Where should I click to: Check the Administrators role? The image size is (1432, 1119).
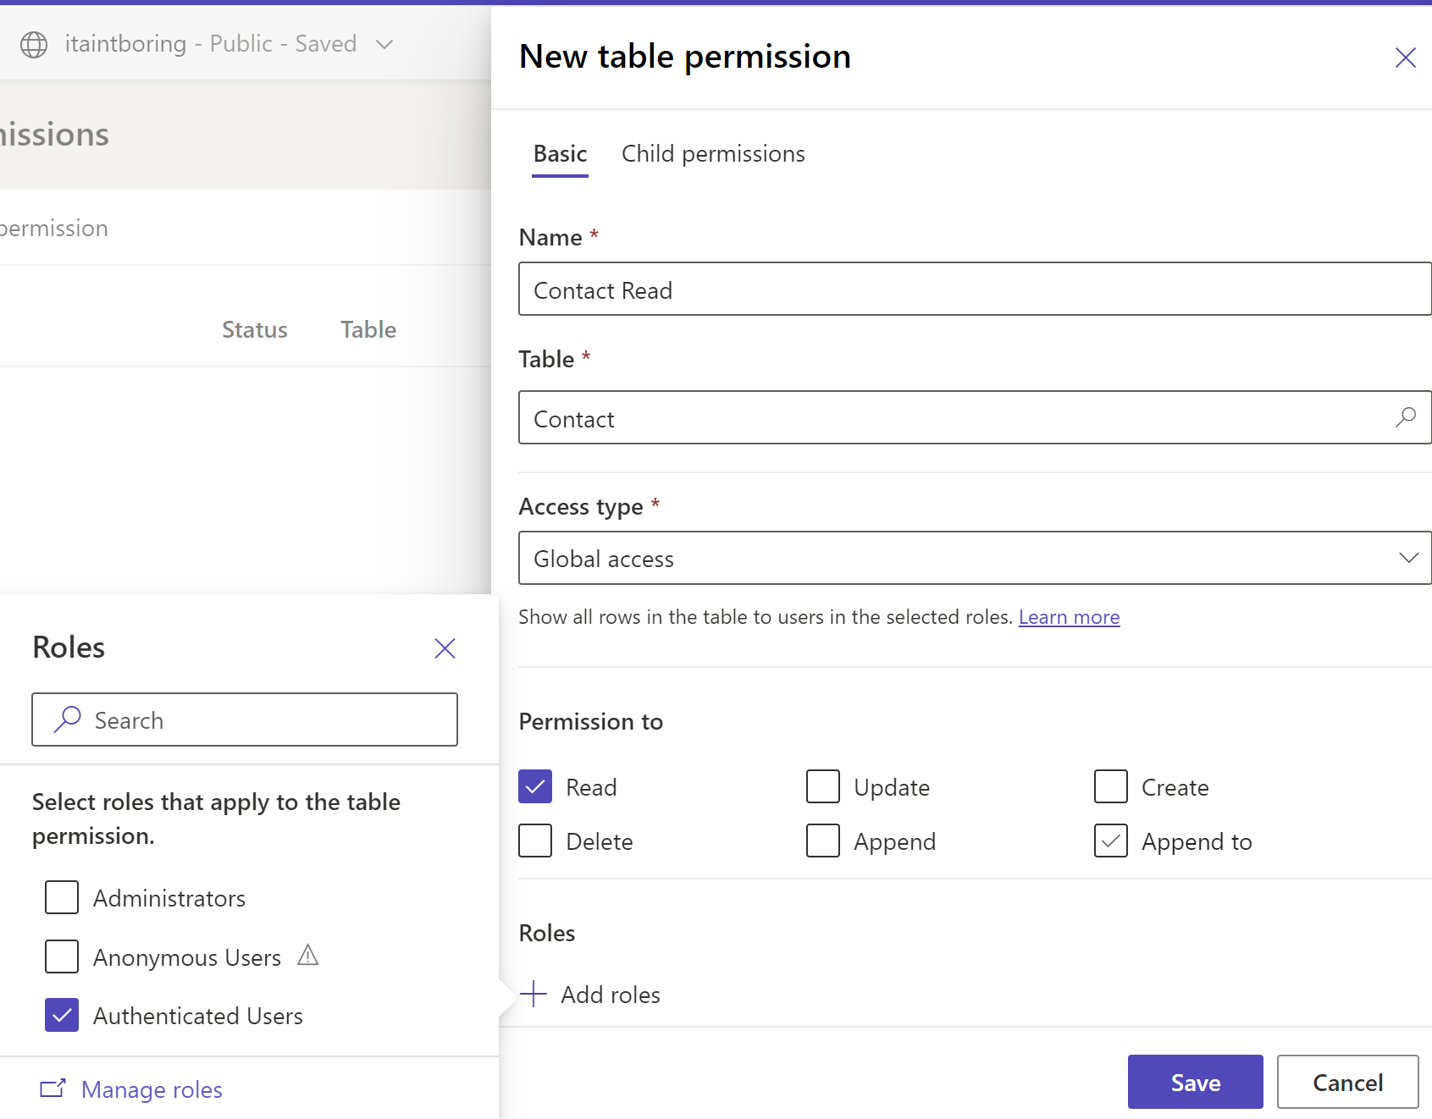click(60, 897)
